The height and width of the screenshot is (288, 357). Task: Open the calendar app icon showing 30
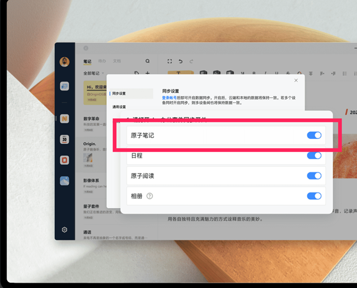click(x=64, y=139)
